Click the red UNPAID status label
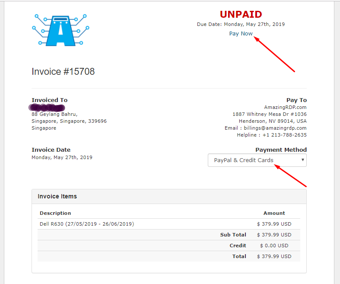This screenshot has width=340, height=284. pyautogui.click(x=241, y=15)
